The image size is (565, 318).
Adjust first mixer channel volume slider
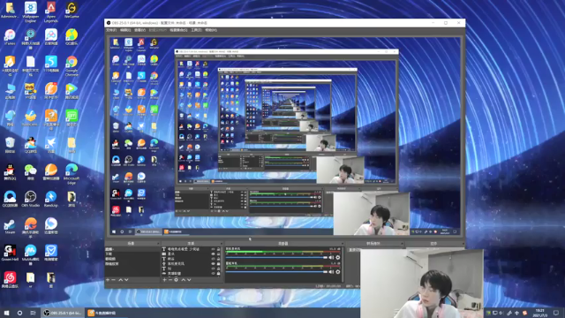point(276,257)
